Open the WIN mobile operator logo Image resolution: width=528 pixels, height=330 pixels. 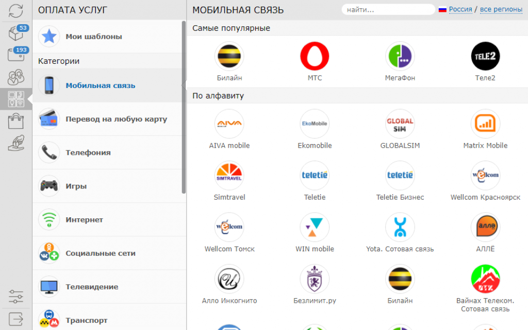pos(315,227)
